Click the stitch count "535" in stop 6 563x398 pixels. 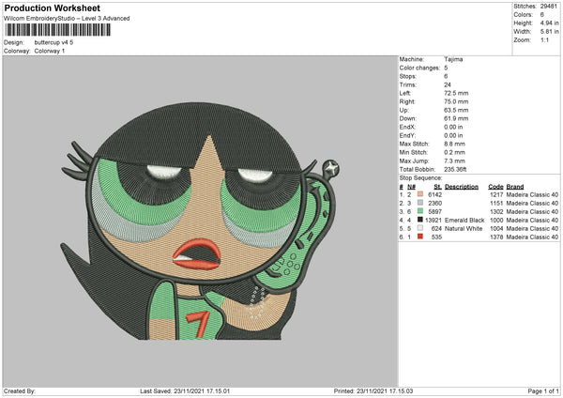click(x=436, y=237)
